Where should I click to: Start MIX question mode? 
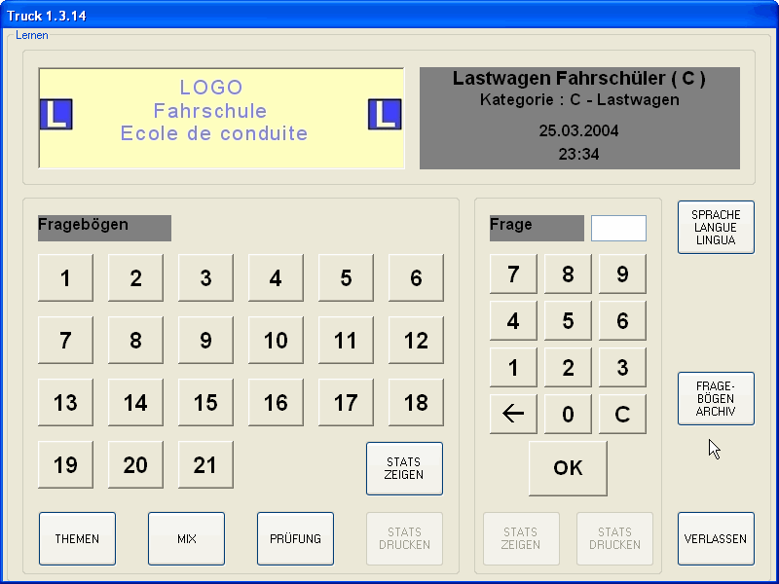click(x=186, y=538)
